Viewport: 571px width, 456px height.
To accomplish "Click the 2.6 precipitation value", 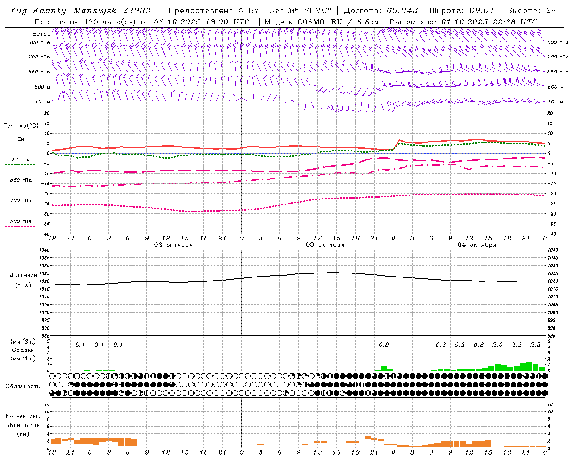I will point(497,345).
